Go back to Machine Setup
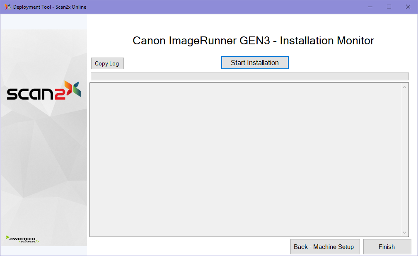Viewport: 418px width, 256px height. coord(324,246)
